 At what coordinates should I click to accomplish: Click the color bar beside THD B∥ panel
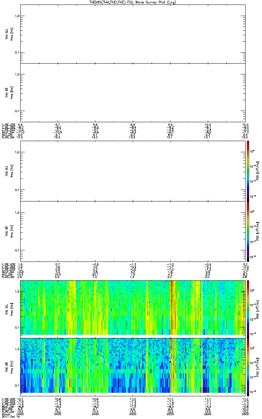pos(248,231)
